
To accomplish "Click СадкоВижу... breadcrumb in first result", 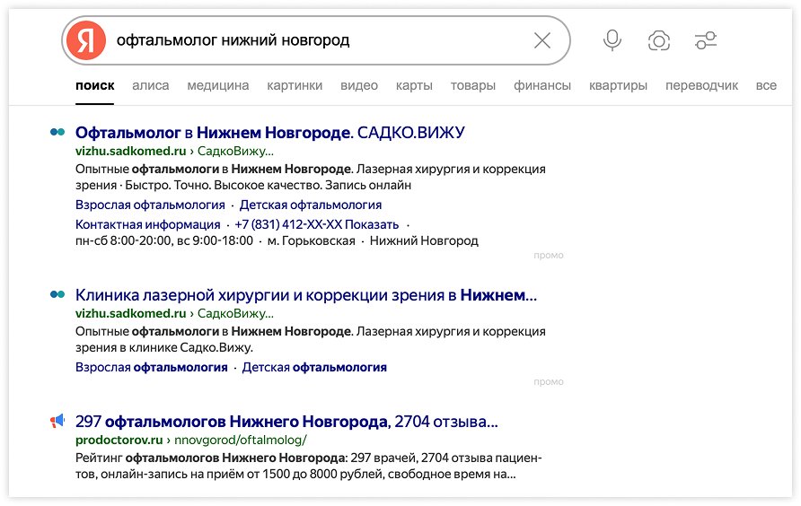I will point(235,151).
